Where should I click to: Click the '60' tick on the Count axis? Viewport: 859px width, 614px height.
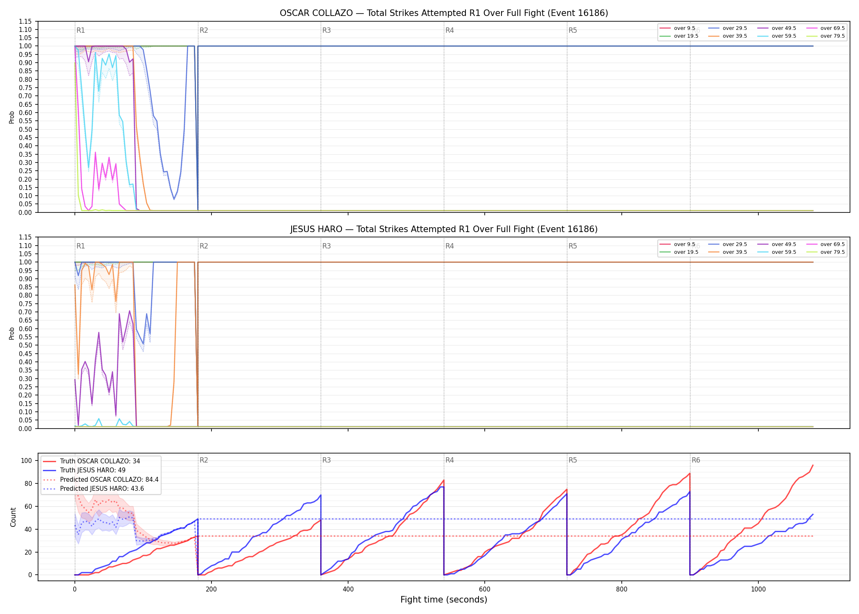tap(28, 506)
